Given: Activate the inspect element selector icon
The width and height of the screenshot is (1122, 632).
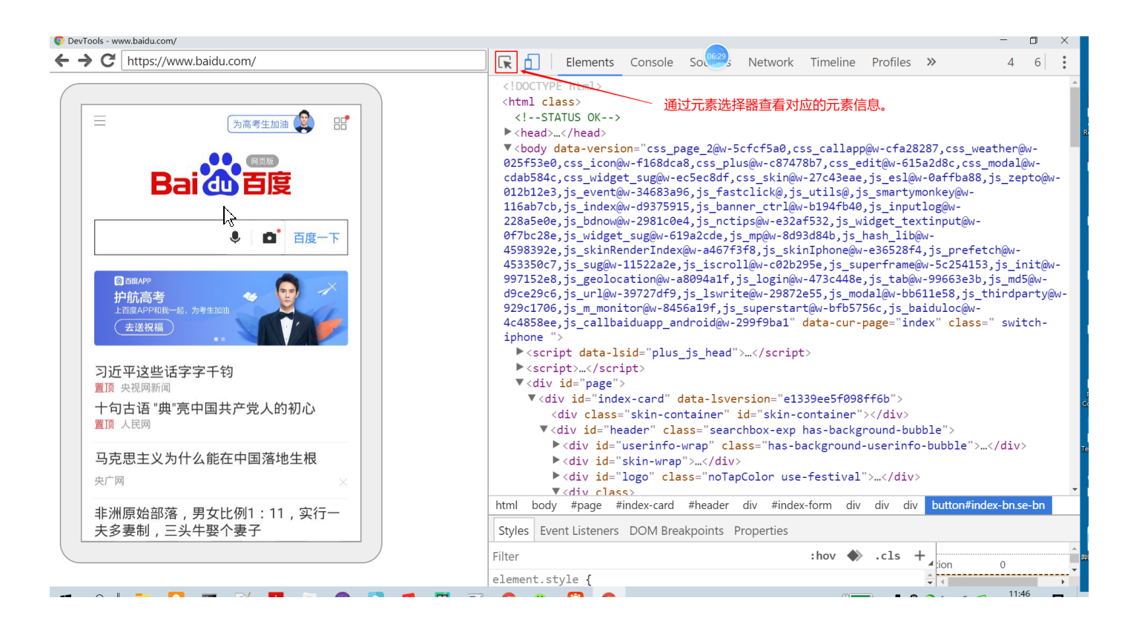Looking at the screenshot, I should [x=506, y=62].
